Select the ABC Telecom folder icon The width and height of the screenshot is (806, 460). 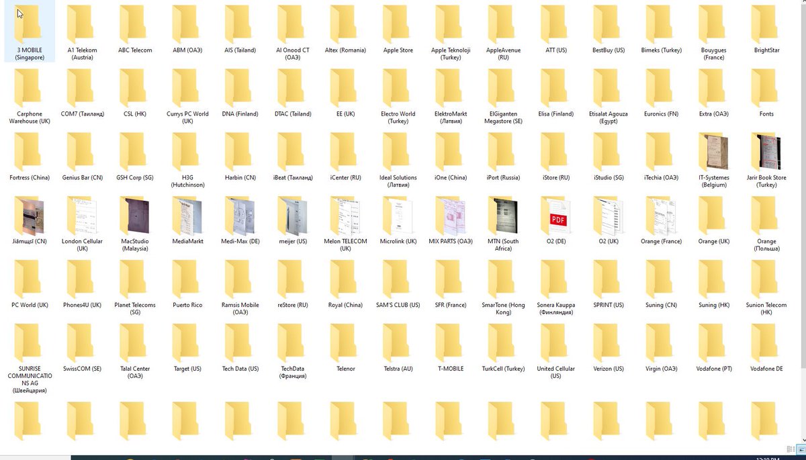click(134, 24)
